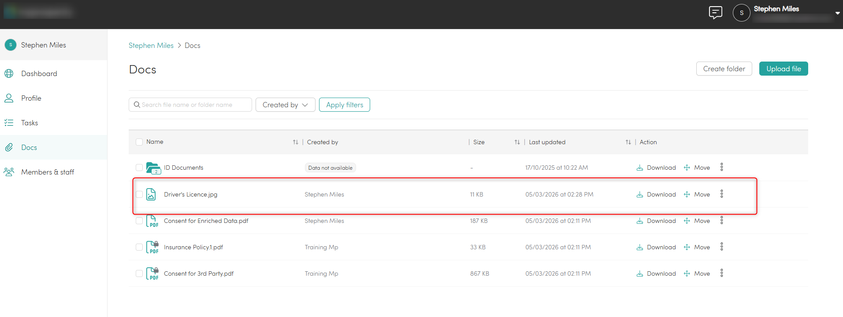The height and width of the screenshot is (317, 843).
Task: Open Insurance Policy.1.pdf file name
Action: pyautogui.click(x=193, y=247)
